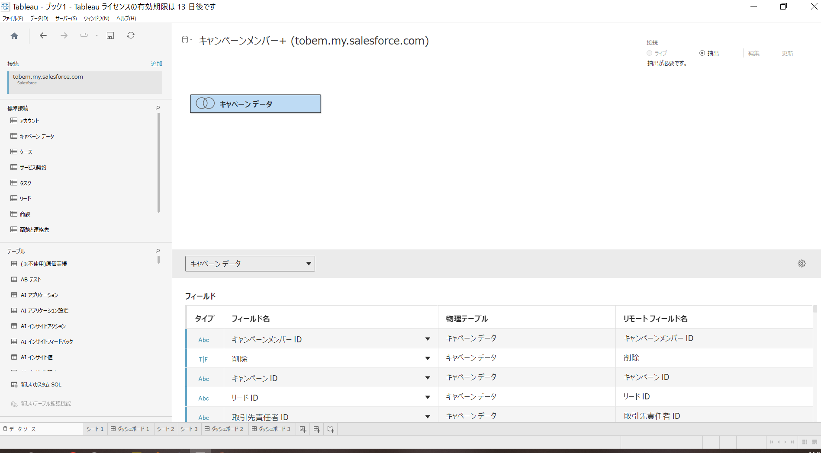Viewport: 821px width, 453px height.
Task: Click the new story icon
Action: (x=331, y=429)
